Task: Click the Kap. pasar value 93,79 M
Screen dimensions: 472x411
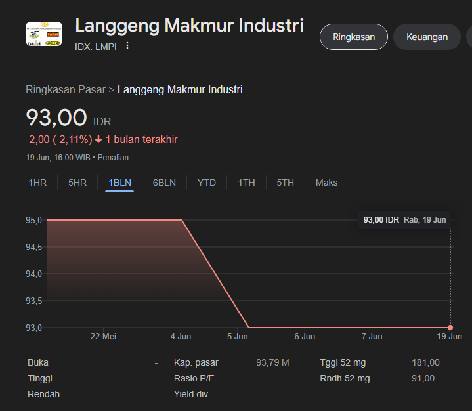Action: [x=272, y=362]
